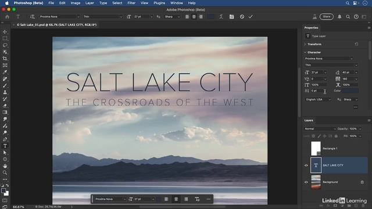The height and width of the screenshot is (209, 372).
Task: Center text in options bar
Action: 194,17
